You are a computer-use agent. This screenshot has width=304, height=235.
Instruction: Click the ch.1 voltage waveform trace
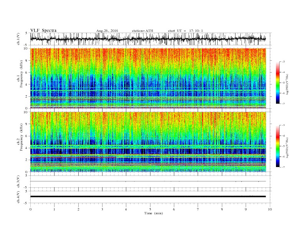tap(148, 39)
